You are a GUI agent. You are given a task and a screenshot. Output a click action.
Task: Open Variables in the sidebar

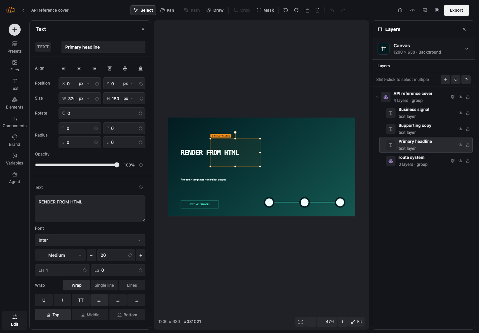(15, 159)
